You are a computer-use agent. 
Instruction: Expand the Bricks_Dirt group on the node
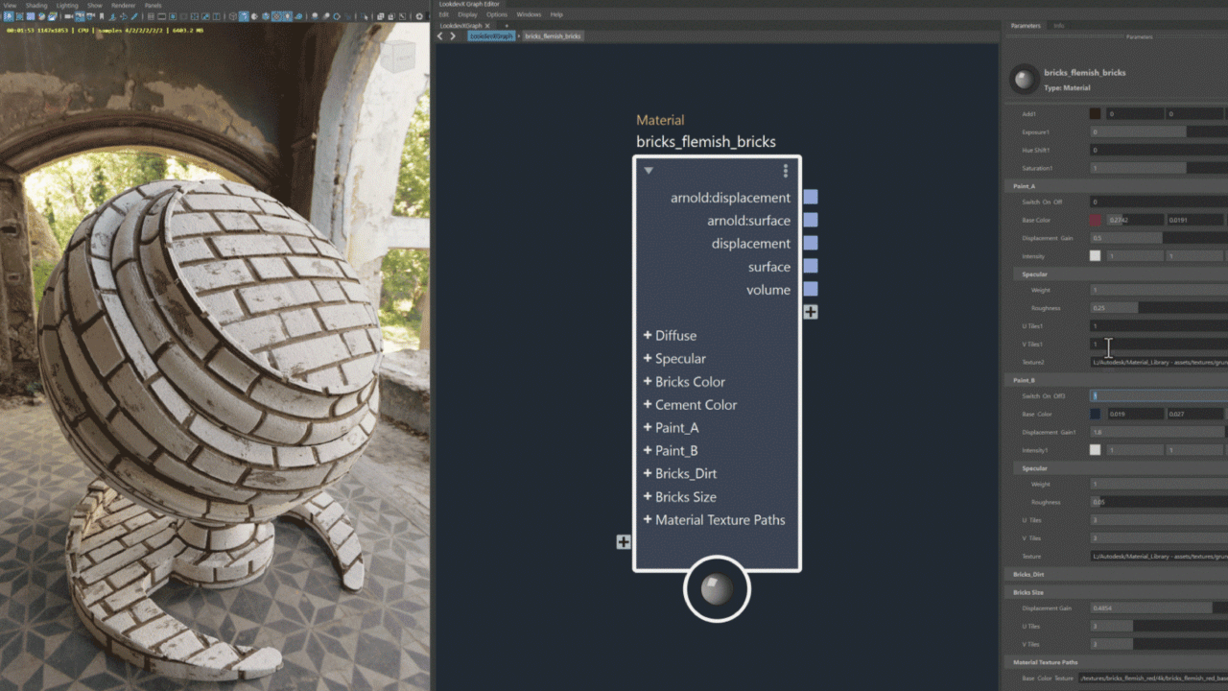point(648,473)
